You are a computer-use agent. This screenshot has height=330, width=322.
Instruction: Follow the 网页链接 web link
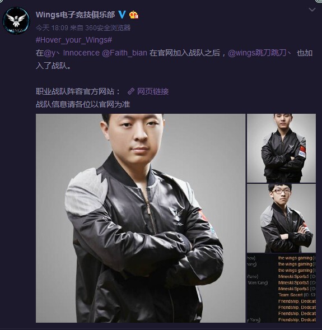153,91
